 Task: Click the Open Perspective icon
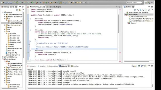(146, 2)
